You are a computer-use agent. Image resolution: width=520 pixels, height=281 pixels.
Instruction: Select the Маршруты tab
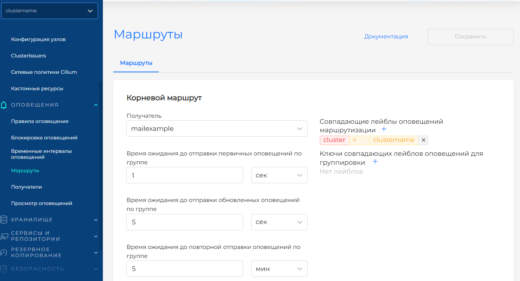tap(136, 63)
